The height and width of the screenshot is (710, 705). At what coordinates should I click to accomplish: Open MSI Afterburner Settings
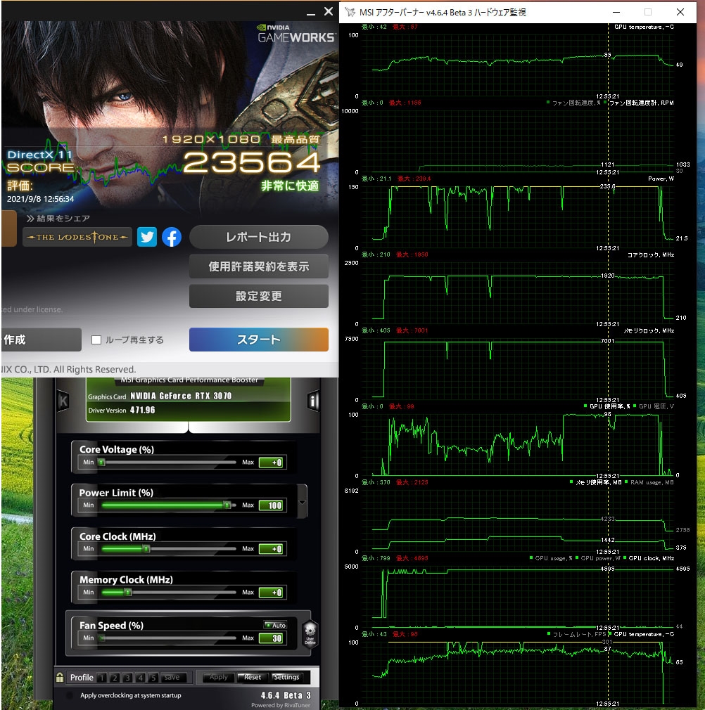coord(288,678)
